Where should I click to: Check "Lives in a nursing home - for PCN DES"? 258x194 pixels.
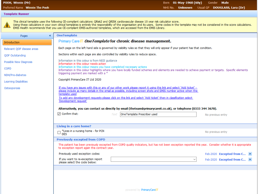coord(59,132)
